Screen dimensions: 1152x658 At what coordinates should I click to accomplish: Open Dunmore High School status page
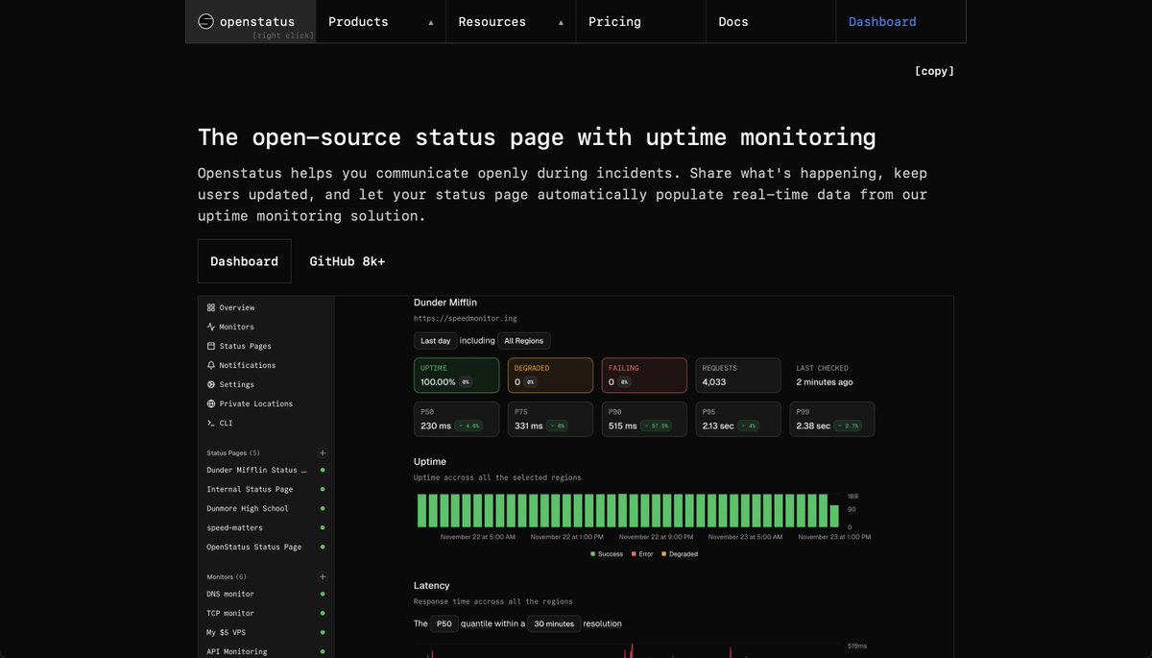click(266, 508)
